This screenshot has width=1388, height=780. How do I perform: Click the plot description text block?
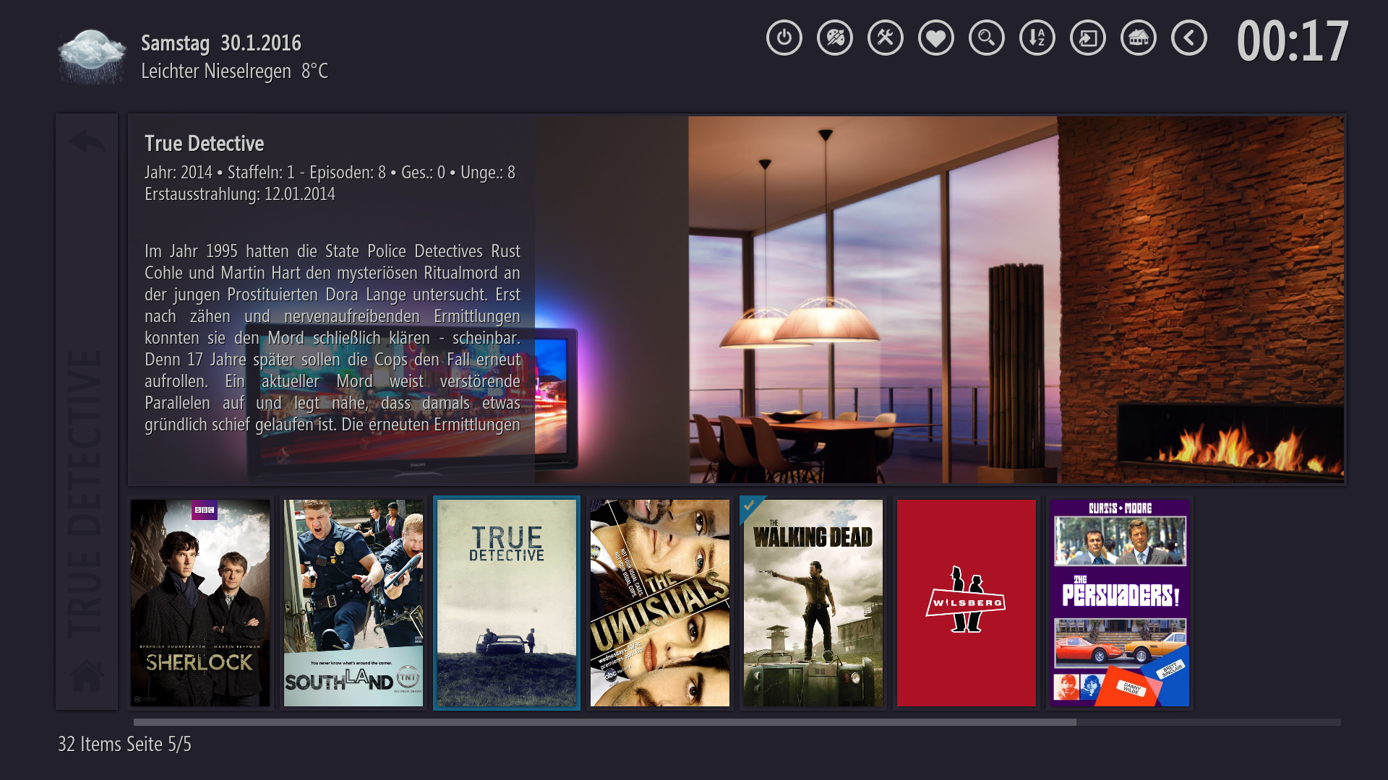tap(333, 338)
